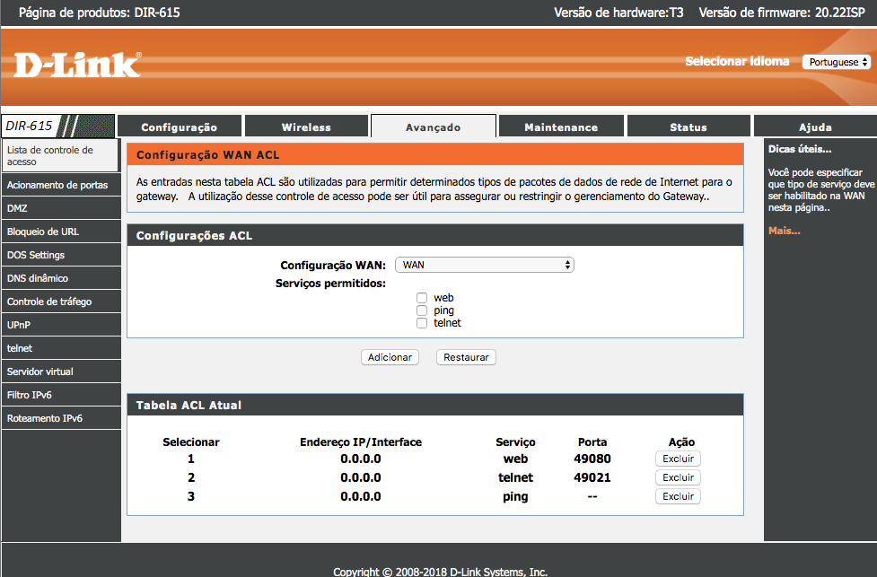The image size is (877, 577).
Task: Click the Adicionar button
Action: tap(390, 357)
